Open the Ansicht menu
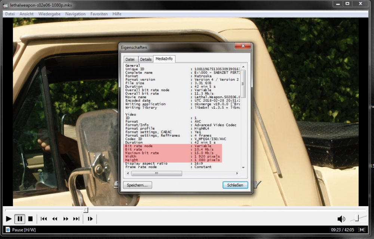 27,14
